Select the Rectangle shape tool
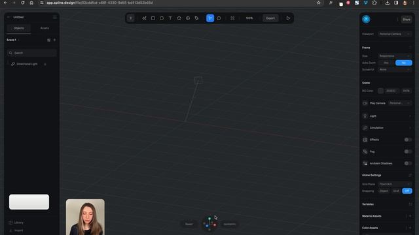This screenshot has width=419, height=235. pos(153,18)
